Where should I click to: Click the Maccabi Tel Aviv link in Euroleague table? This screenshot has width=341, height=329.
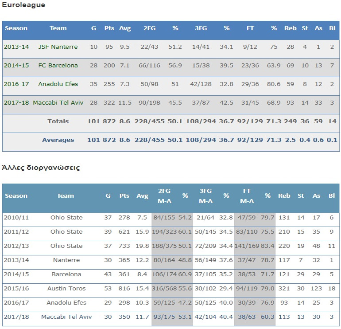tap(58, 103)
